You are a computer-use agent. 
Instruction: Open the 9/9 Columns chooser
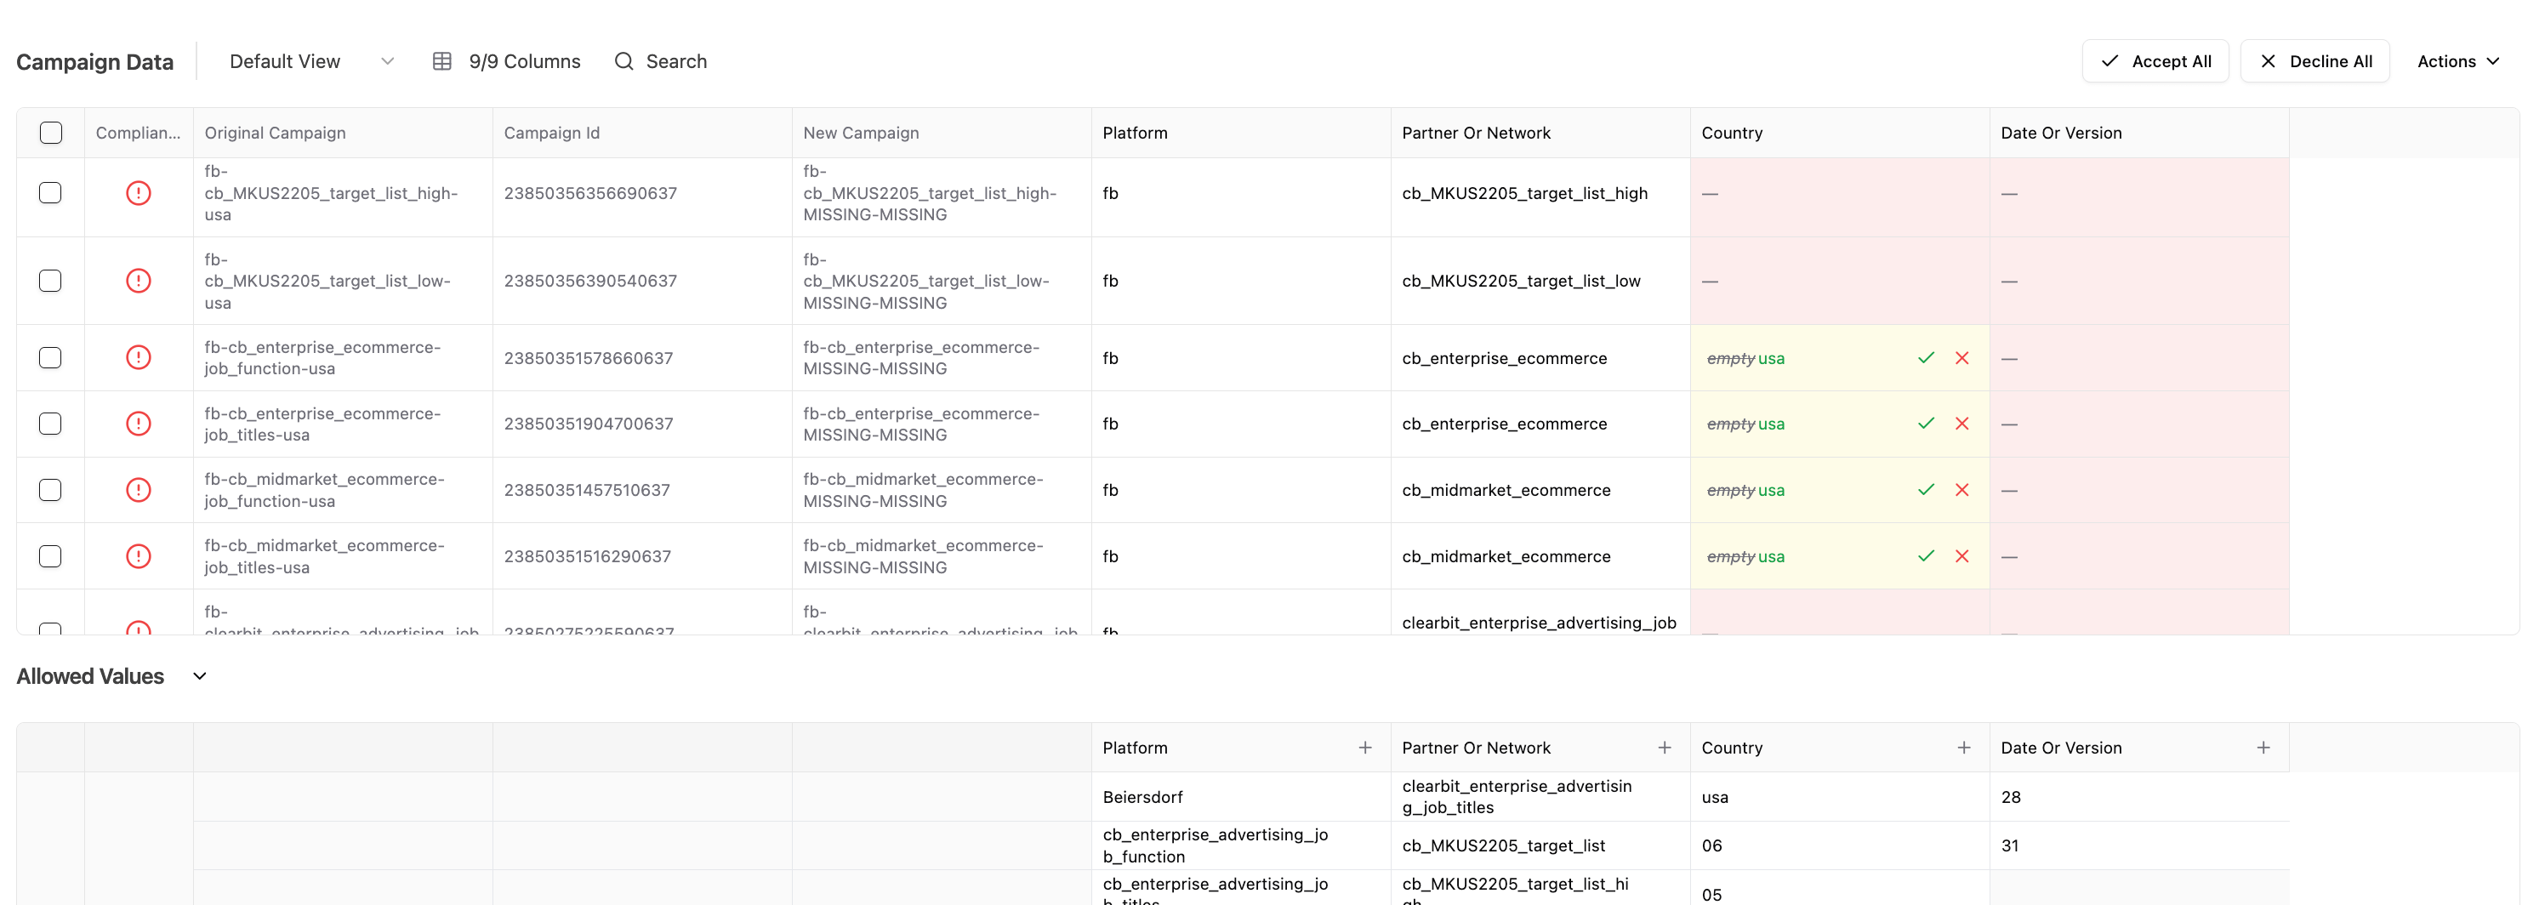(506, 62)
